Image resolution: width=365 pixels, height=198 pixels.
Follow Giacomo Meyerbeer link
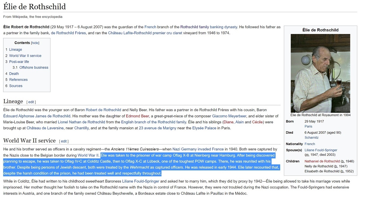point(229,116)
